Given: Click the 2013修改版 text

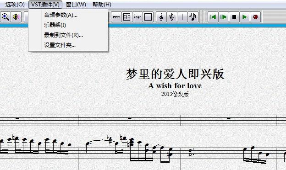Looking at the screenshot, I should pyautogui.click(x=175, y=94).
